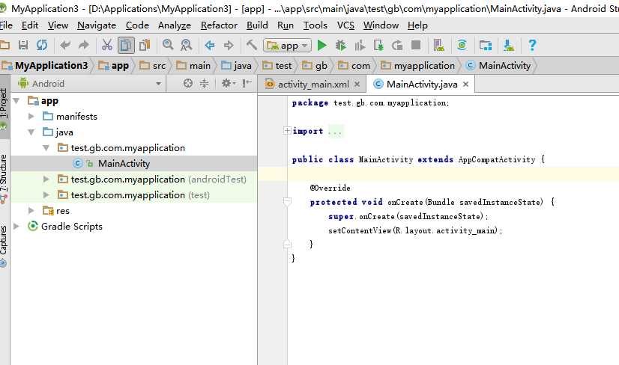Open the project panel settings gear
Viewport: 619px width, 365px height.
click(228, 83)
